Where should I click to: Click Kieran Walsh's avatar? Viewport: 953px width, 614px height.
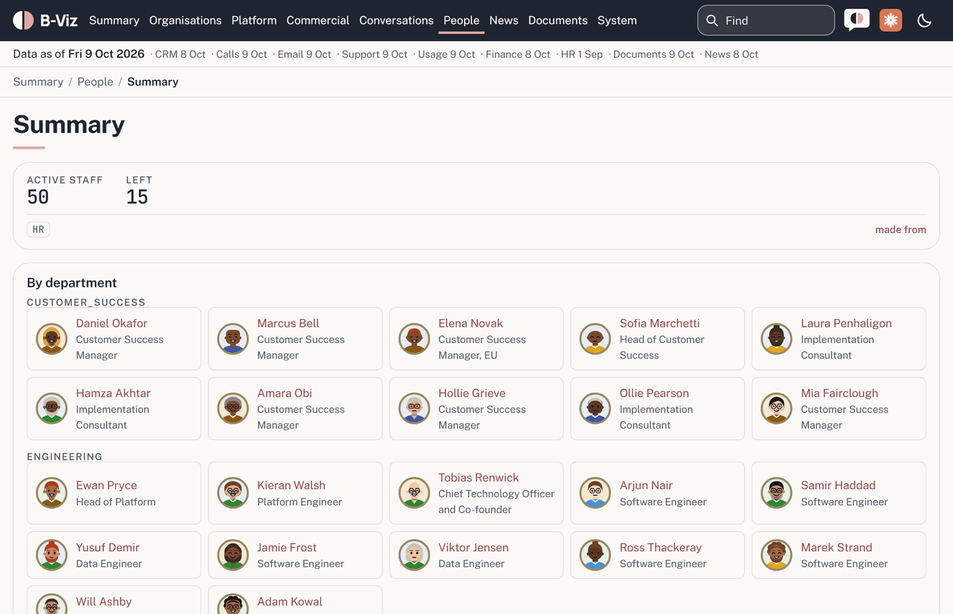(x=233, y=493)
